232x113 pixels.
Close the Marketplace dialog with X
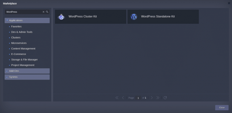(229, 3)
